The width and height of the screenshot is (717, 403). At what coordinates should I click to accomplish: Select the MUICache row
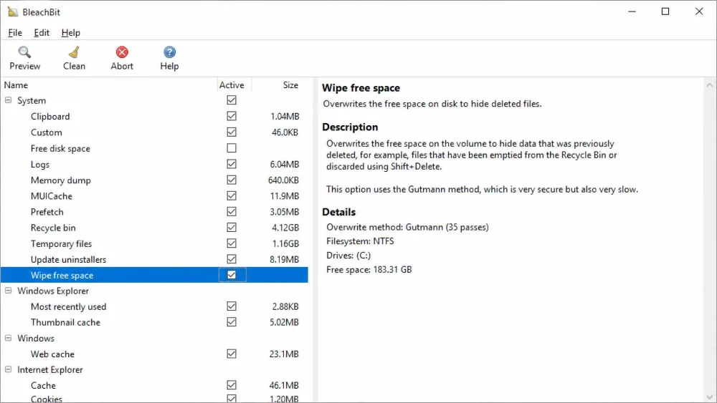[154, 196]
